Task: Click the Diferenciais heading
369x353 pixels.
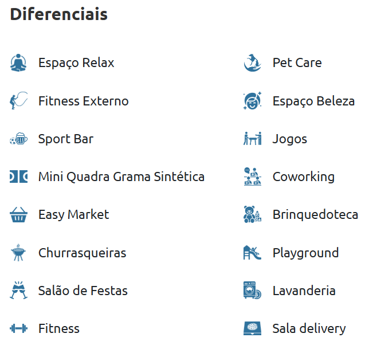Action: (x=58, y=14)
